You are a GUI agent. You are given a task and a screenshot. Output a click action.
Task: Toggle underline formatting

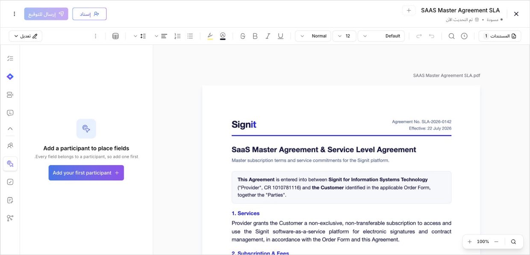tap(280, 36)
